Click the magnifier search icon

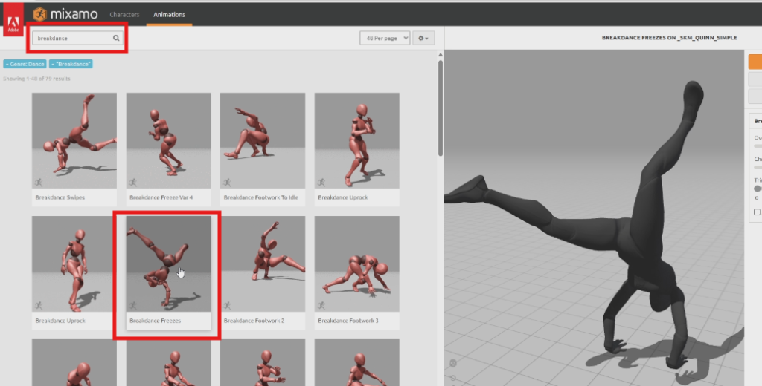click(116, 38)
